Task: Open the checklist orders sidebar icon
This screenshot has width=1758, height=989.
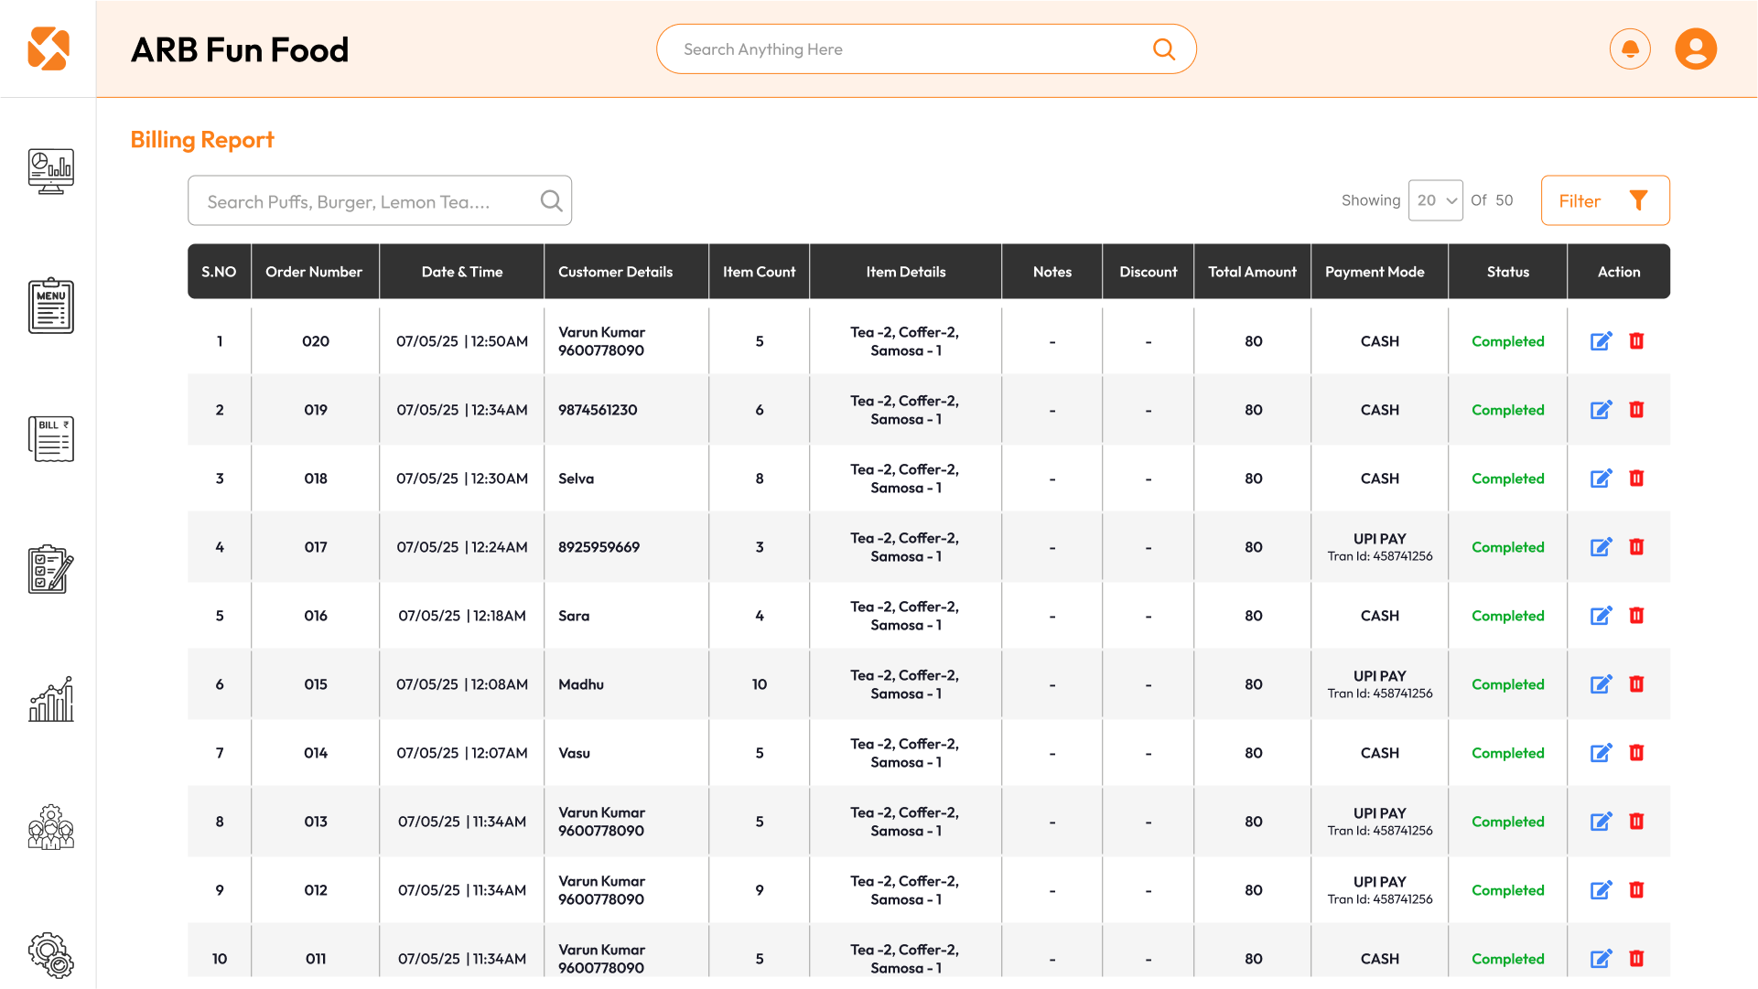Action: click(51, 570)
